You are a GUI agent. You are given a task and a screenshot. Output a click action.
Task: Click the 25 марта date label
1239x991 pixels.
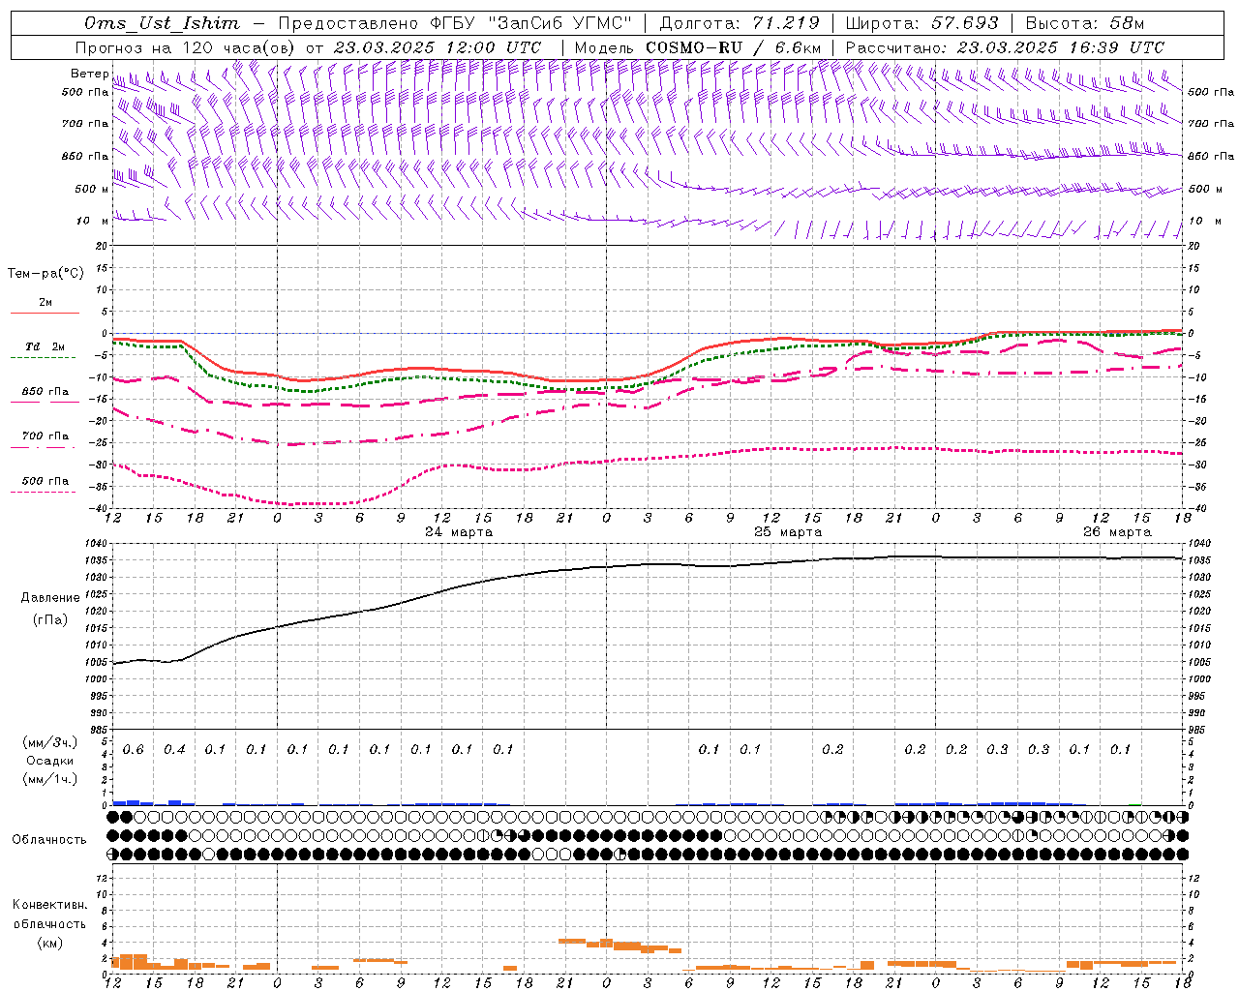[788, 532]
